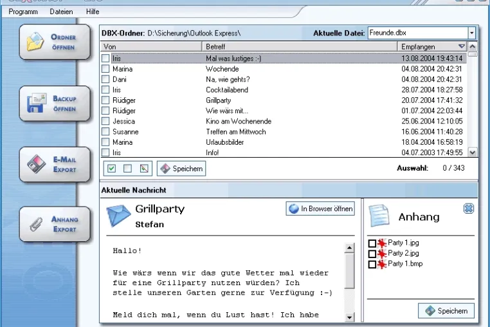Screen dimensions: 490x327
Task: Check the Susanne Treffen am Mittwoch checkbox
Action: pos(105,131)
